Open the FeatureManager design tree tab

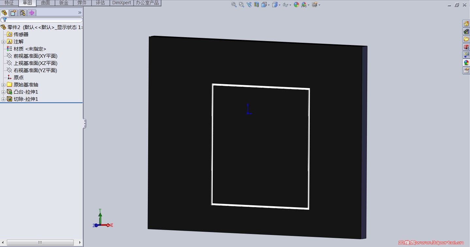5,13
